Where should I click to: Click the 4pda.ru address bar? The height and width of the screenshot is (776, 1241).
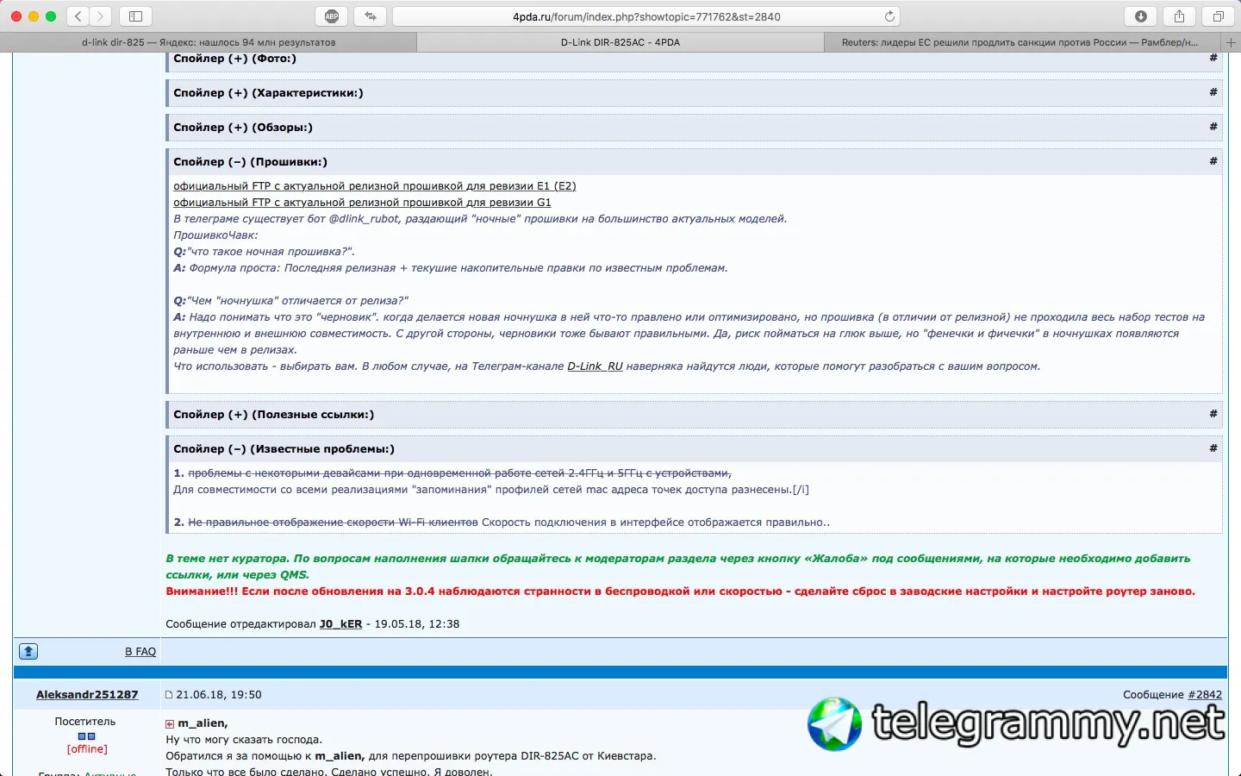pos(646,16)
